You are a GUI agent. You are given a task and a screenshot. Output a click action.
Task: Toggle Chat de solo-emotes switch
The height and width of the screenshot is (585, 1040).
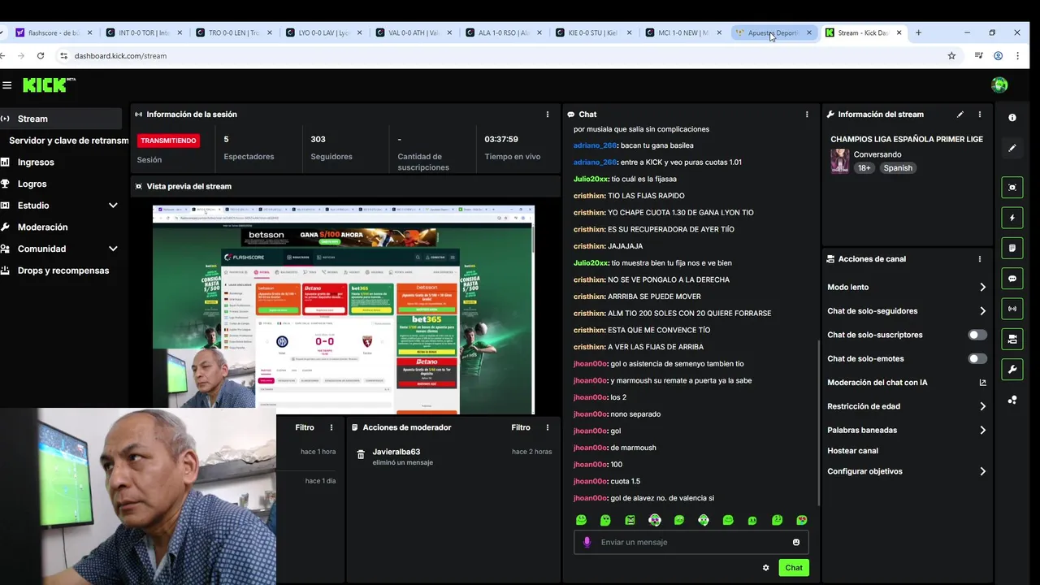coord(977,358)
